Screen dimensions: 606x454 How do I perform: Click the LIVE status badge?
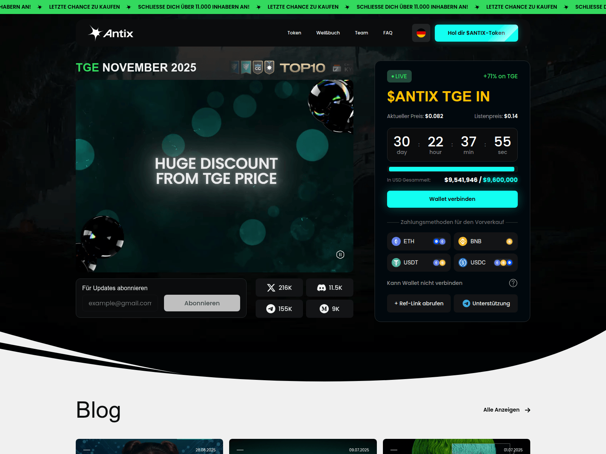tap(399, 76)
